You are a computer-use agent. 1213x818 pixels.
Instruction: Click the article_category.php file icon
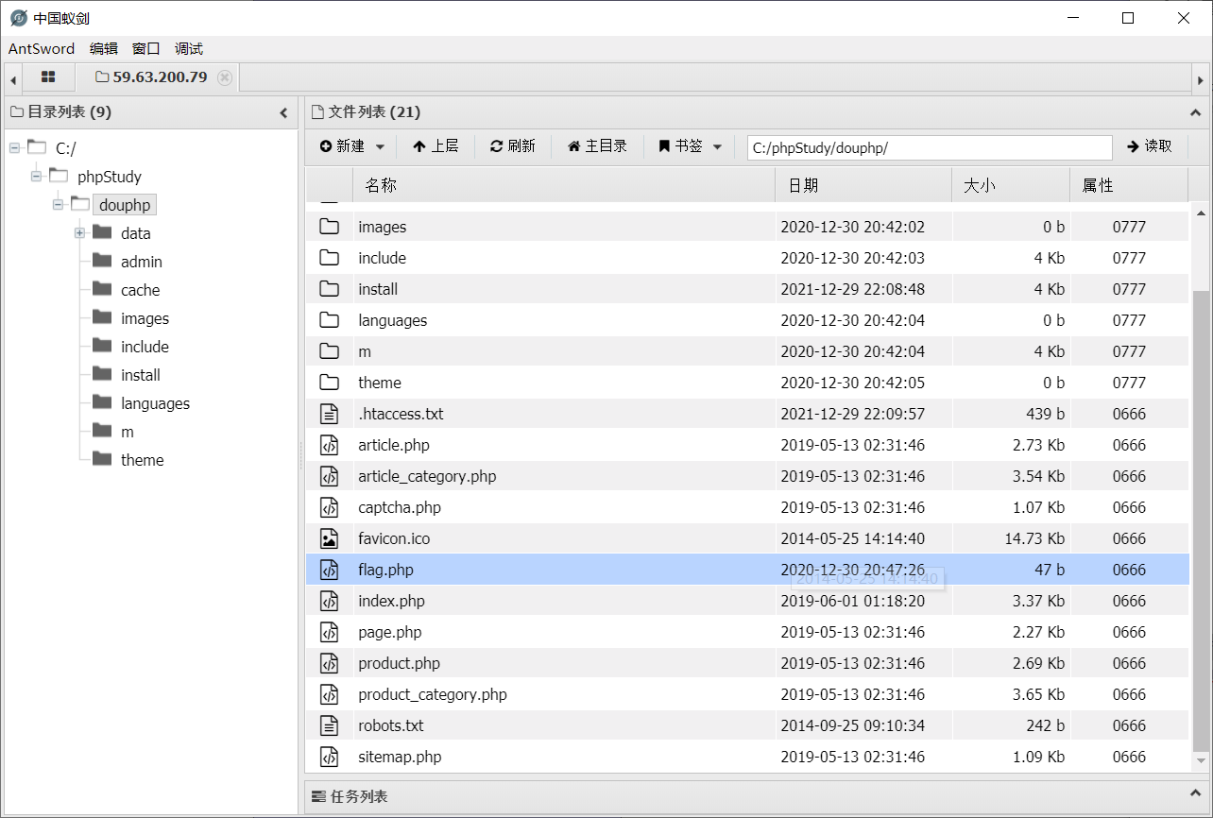coord(329,476)
